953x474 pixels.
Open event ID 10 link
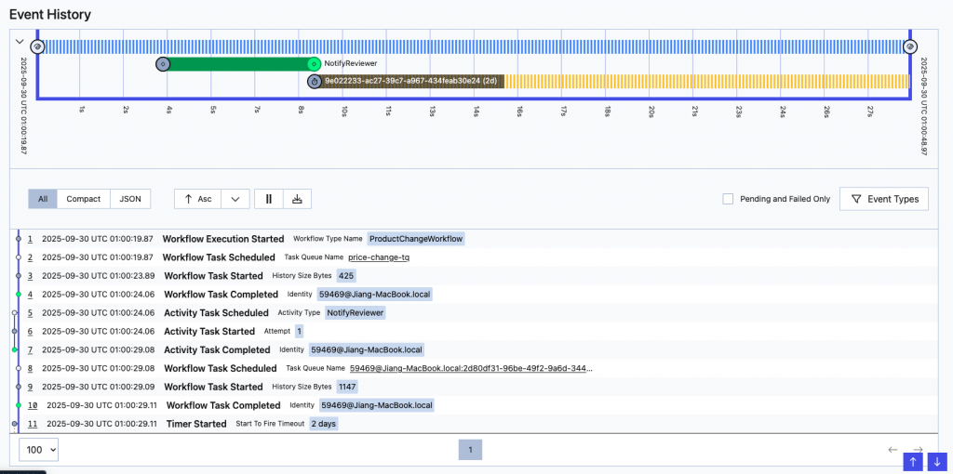click(x=33, y=405)
